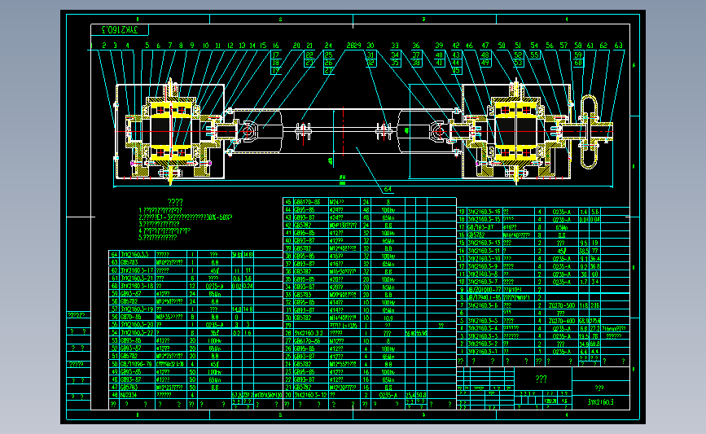This screenshot has width=706, height=434.
Task: Select part code 3YK2160.3-21 in row 61
Action: (x=137, y=278)
